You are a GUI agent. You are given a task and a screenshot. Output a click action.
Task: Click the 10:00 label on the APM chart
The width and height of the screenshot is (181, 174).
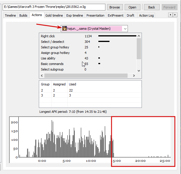point(91,161)
